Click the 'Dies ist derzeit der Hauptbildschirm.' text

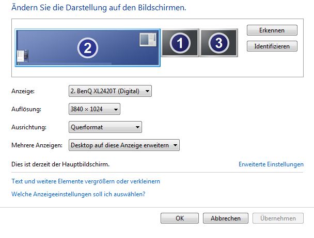60,164
